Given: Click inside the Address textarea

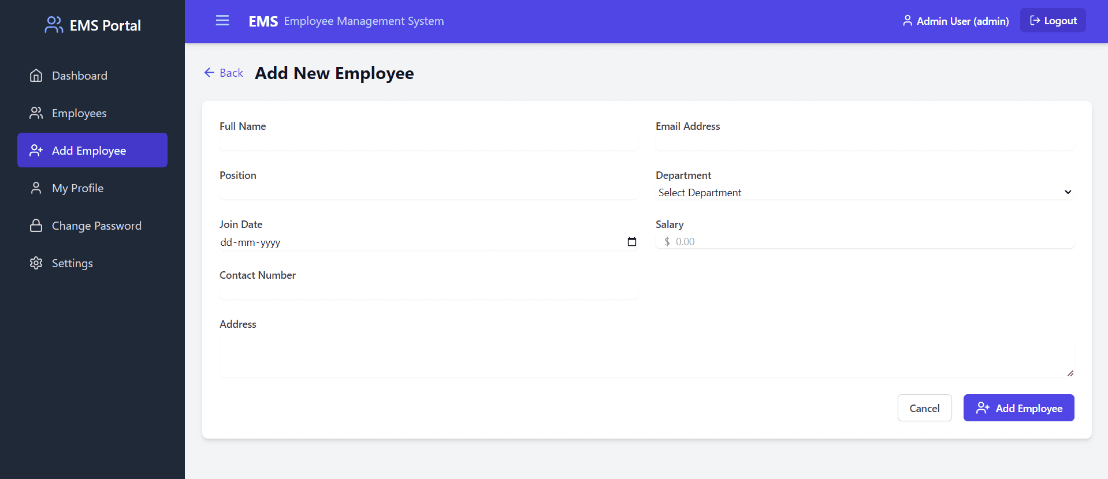Looking at the screenshot, I should click(x=647, y=355).
